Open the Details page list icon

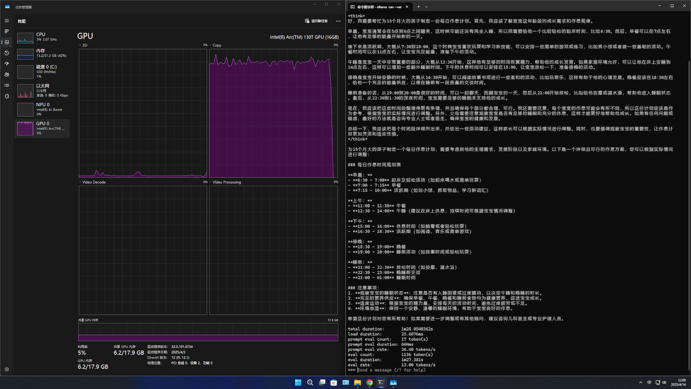point(7,85)
